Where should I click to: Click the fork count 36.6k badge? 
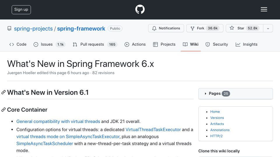click(213, 28)
